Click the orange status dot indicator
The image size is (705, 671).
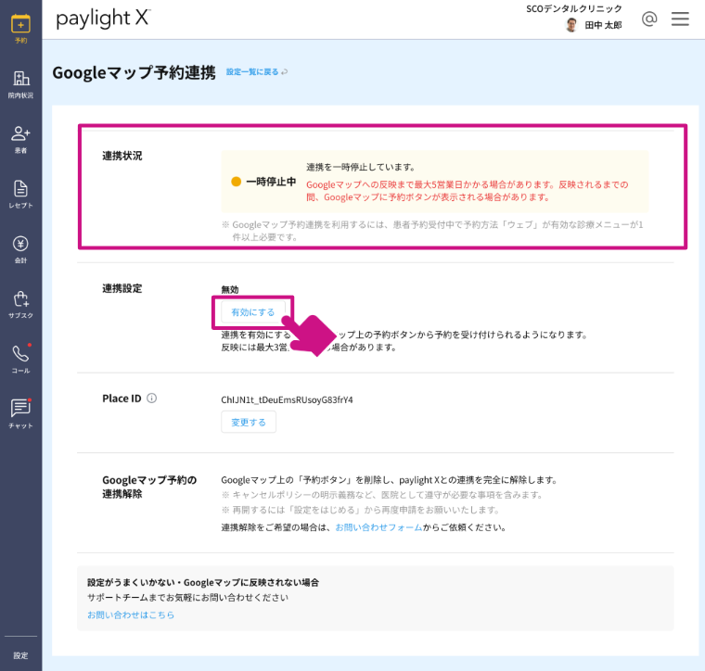tap(236, 182)
